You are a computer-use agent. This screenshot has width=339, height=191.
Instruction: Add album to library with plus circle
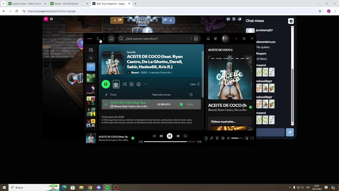tap(131, 84)
